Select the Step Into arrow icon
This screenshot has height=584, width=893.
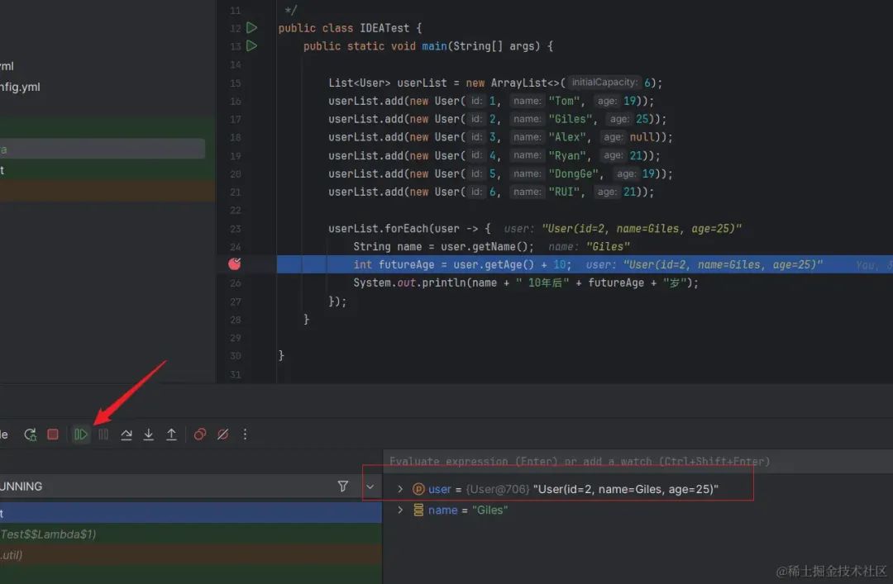point(149,434)
